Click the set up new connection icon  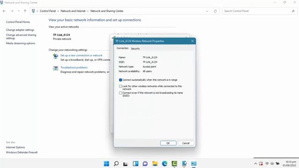56,56
